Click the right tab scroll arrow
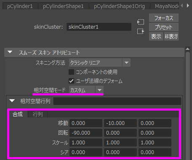Viewport: 192px width, 160px height. (x=188, y=5)
